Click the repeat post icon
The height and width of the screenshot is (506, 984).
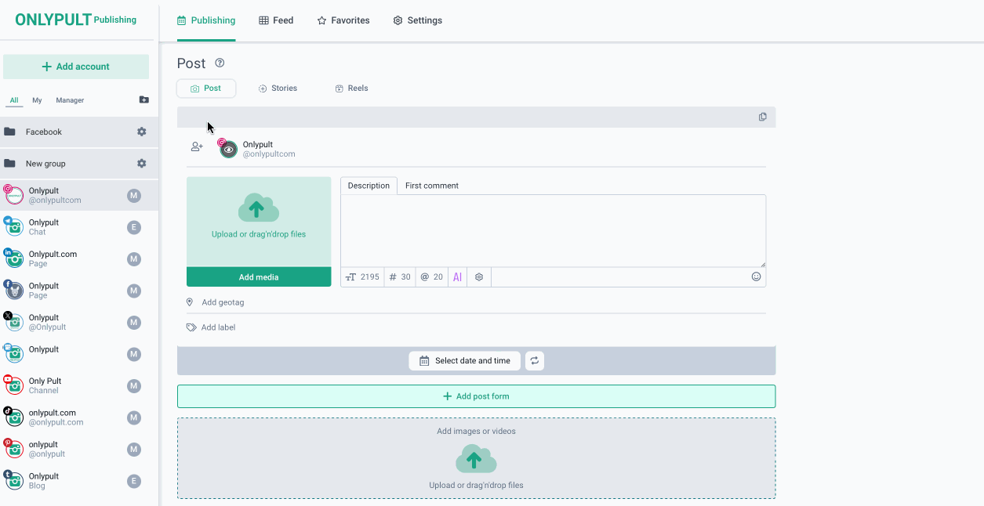535,361
